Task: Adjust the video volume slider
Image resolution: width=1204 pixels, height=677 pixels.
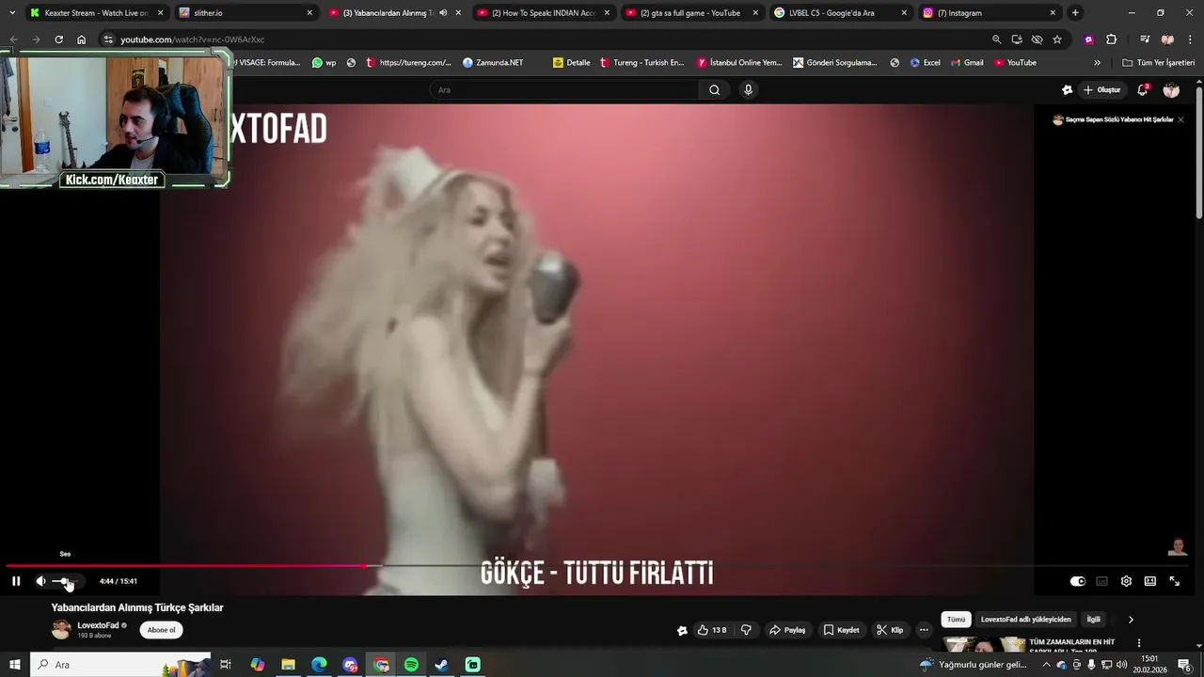Action: click(66, 581)
